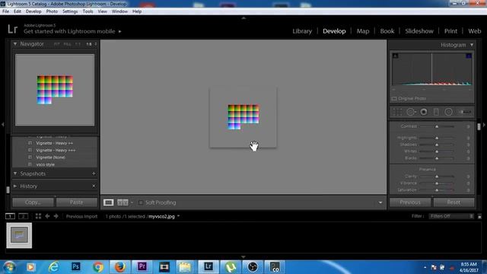Select the Adjustment Brush tool

pos(465,112)
